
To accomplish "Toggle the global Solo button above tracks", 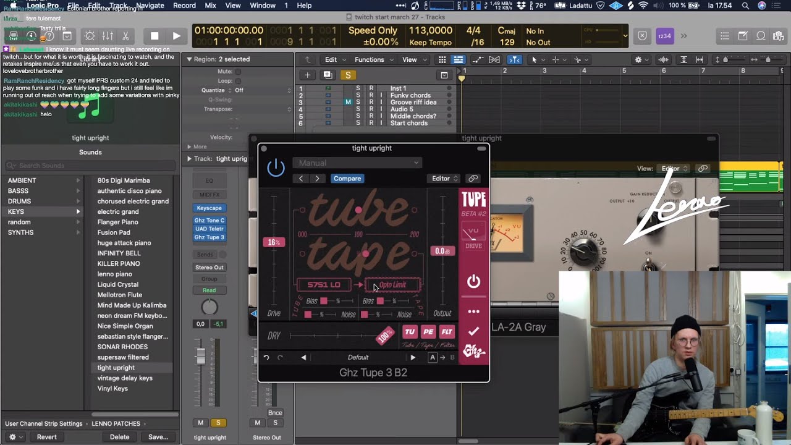I will pyautogui.click(x=348, y=75).
